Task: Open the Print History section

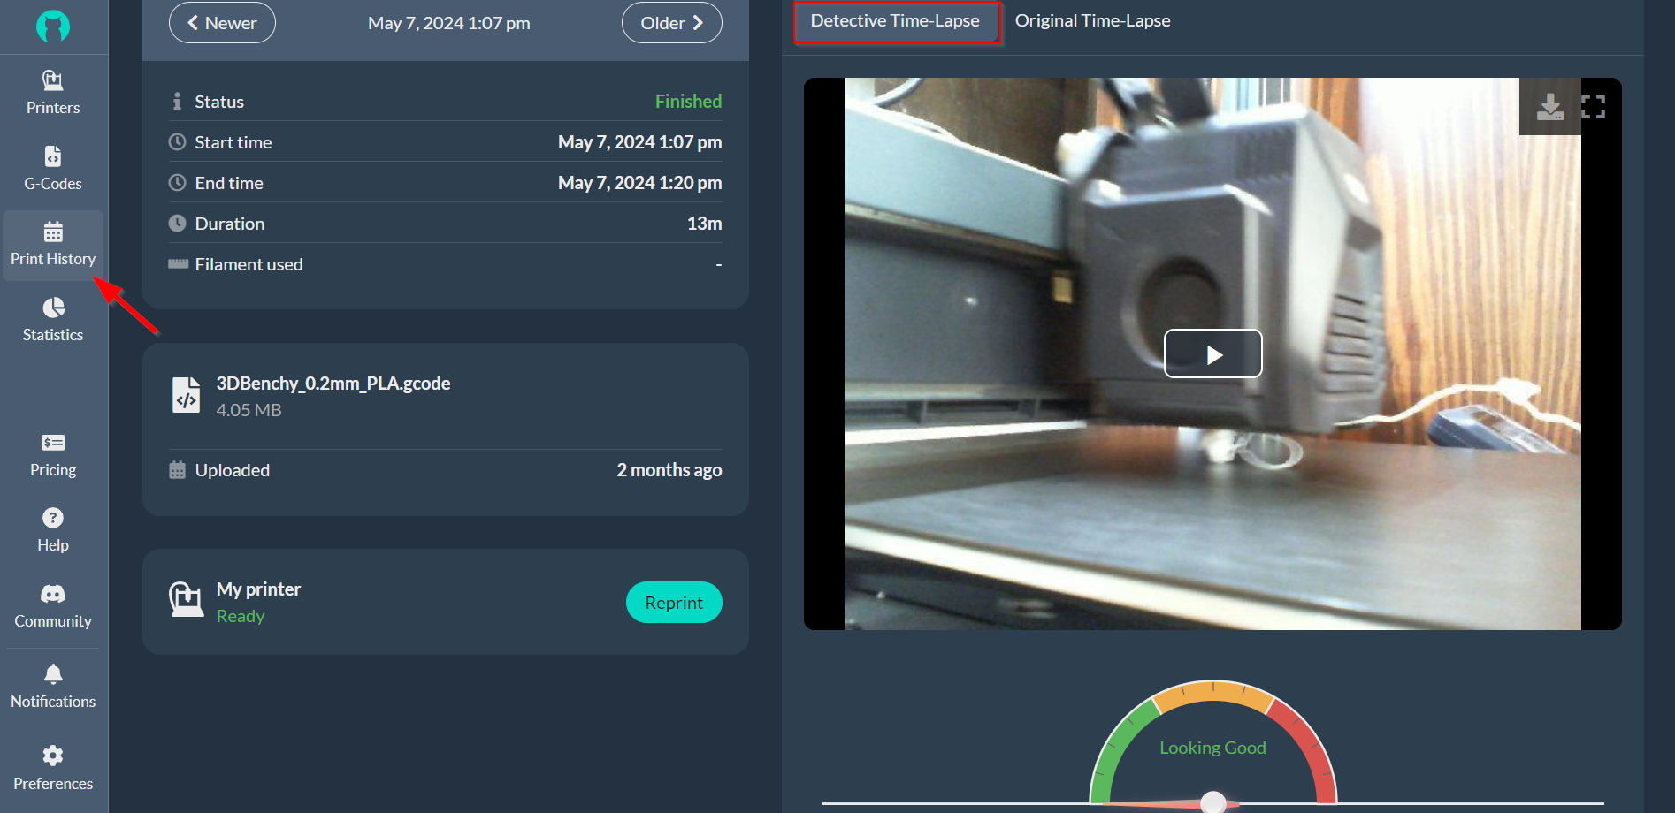Action: 53,245
